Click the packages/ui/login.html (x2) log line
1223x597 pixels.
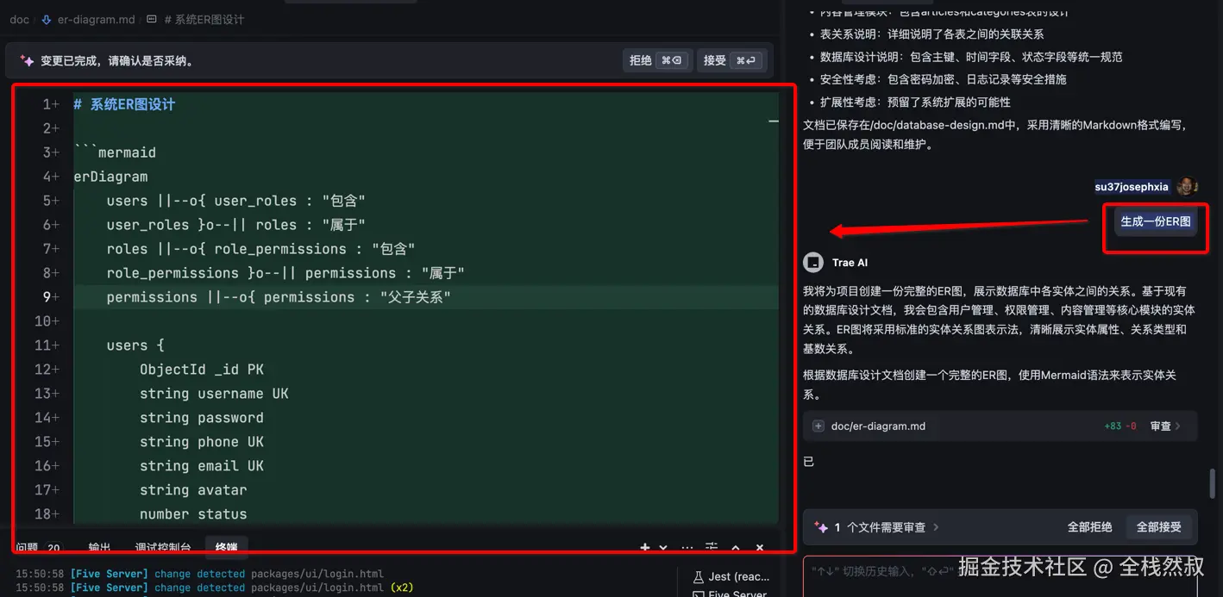click(216, 588)
